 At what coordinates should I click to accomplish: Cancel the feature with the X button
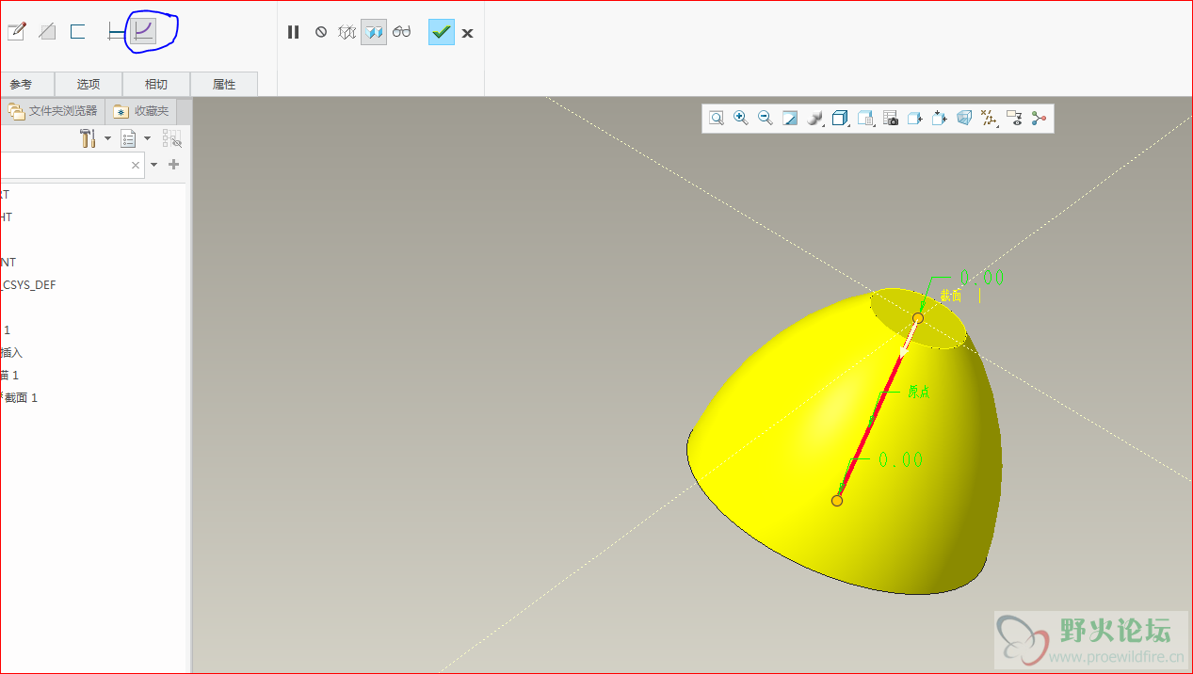click(x=467, y=33)
